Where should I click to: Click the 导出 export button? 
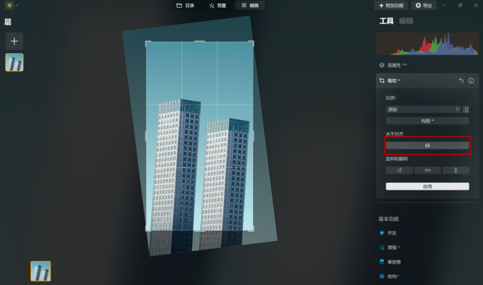423,6
